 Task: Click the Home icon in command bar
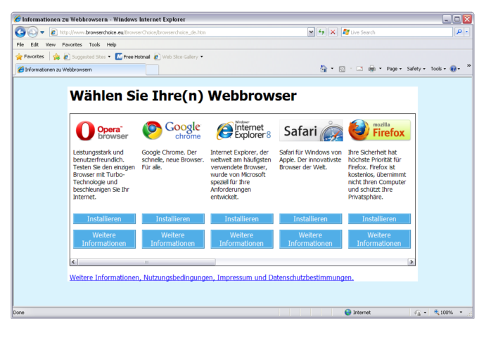click(324, 69)
